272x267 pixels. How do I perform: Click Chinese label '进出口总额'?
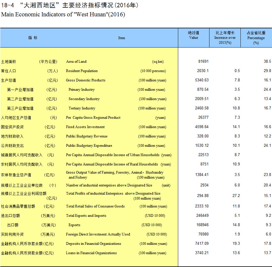[x=10, y=216]
